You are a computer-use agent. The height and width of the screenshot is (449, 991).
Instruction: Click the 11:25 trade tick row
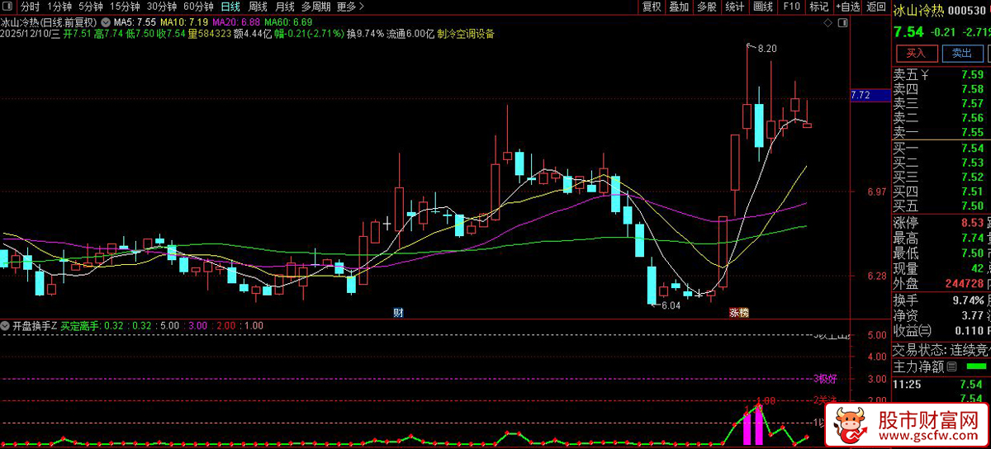pyautogui.click(x=941, y=384)
